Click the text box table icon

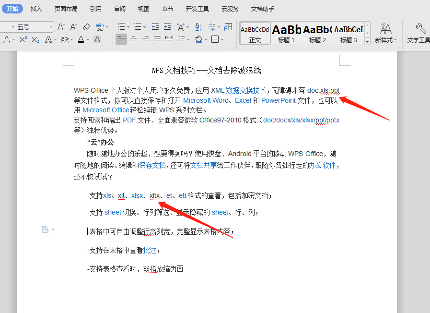[228, 27]
